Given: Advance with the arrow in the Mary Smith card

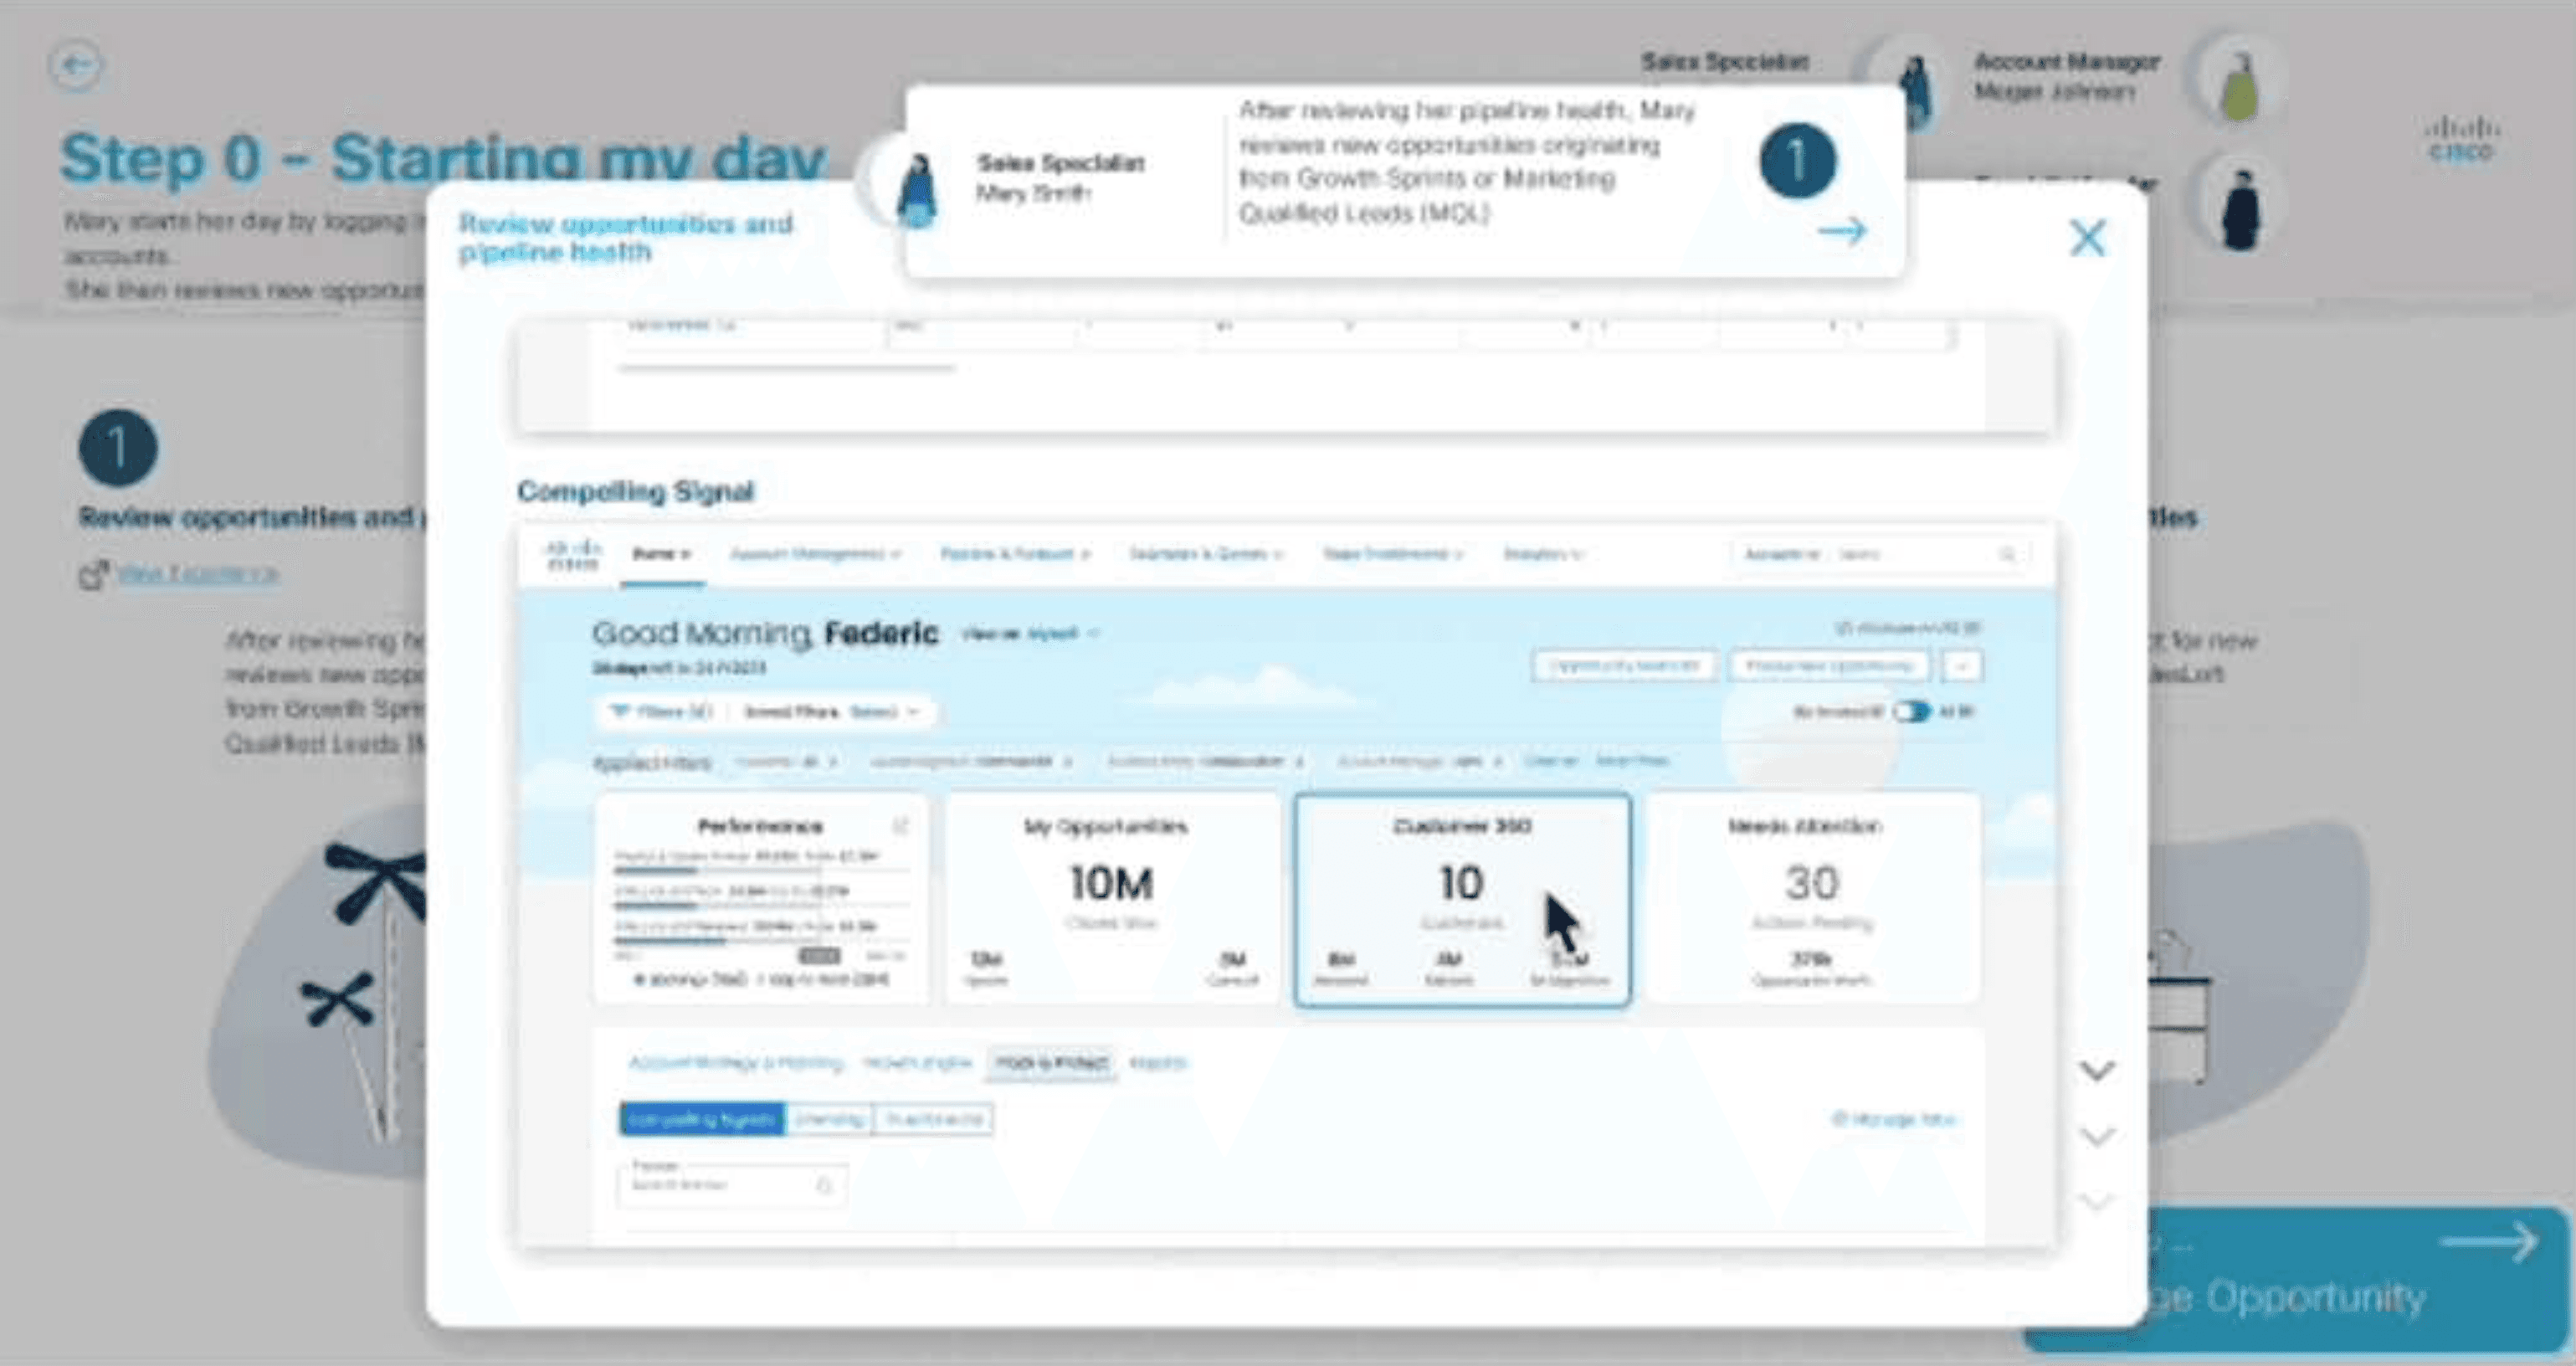Looking at the screenshot, I should point(1842,231).
